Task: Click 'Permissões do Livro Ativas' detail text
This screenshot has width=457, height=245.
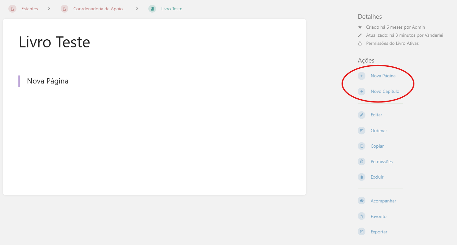Action: [392, 43]
